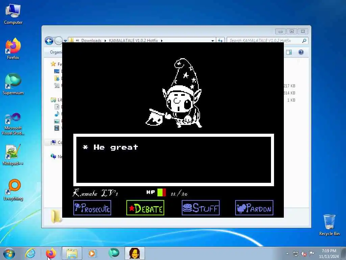The width and height of the screenshot is (346, 260).
Task: Toggle the preview pane icon in Explorer
Action: [x=289, y=52]
